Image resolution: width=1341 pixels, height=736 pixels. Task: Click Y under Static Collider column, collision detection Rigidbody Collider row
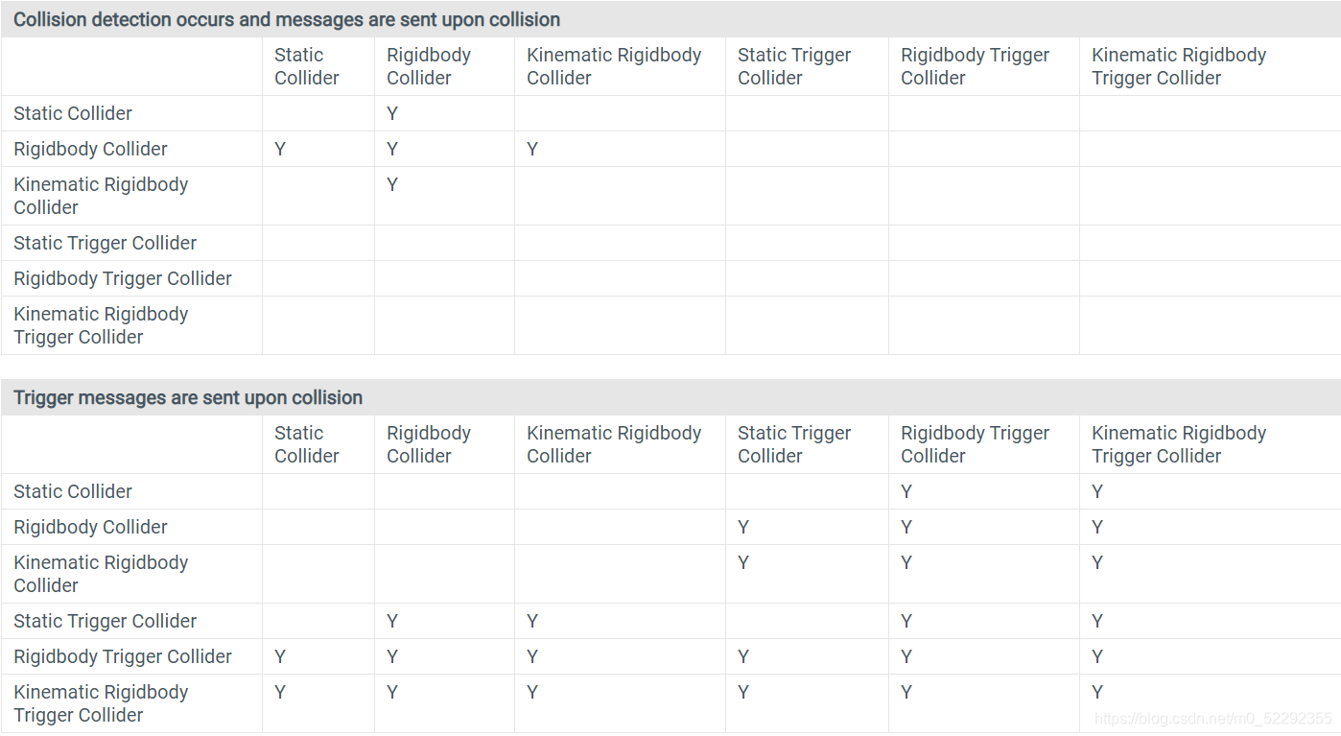point(280,149)
